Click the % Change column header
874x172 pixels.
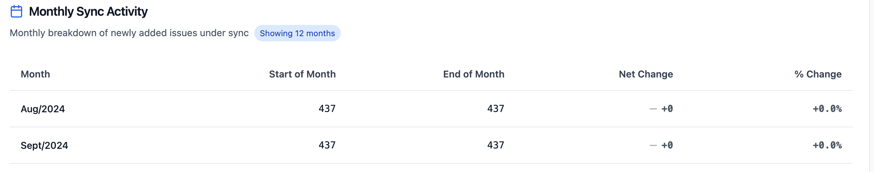(818, 74)
